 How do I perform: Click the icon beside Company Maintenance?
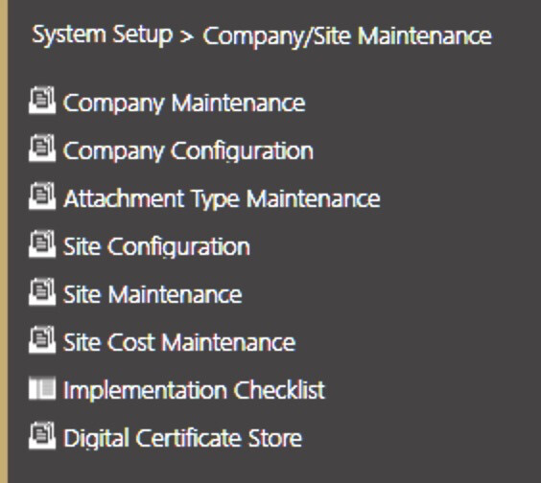[42, 100]
